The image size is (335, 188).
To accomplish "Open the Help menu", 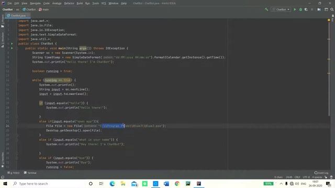I will 124,3.
